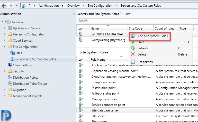Open dropdown arrow after Overview breadcrumb

83,6
